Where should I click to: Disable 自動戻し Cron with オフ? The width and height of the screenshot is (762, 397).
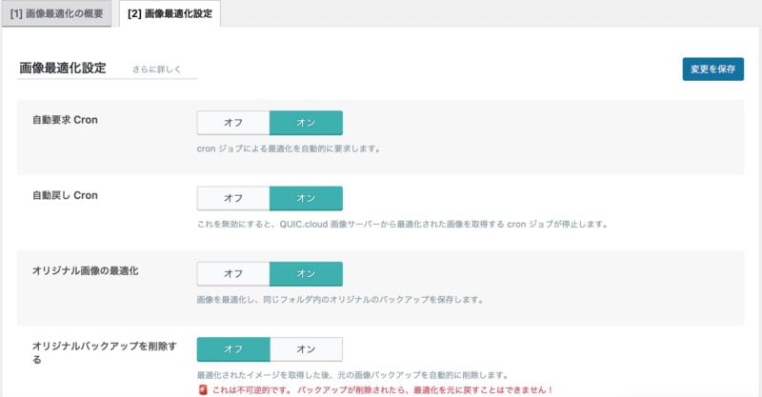click(233, 198)
